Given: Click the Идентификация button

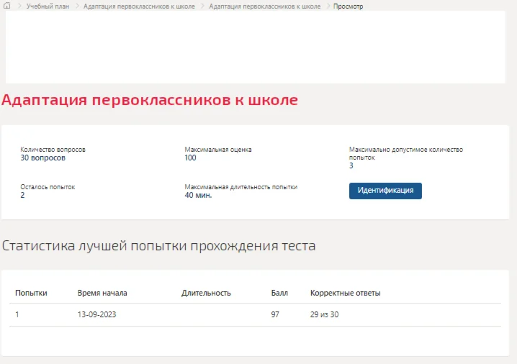Looking at the screenshot, I should [385, 191].
